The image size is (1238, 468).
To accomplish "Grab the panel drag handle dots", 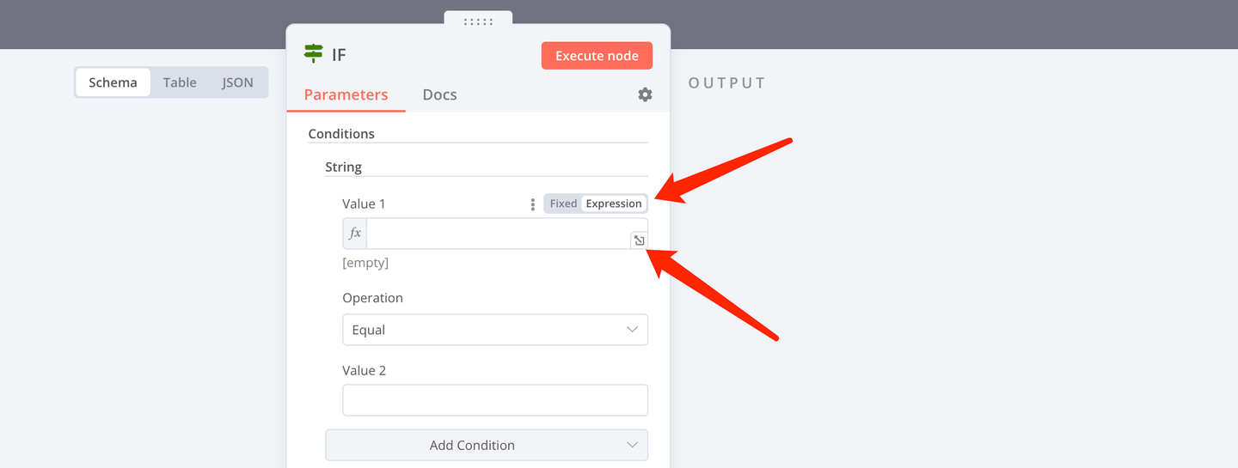I will pyautogui.click(x=478, y=21).
